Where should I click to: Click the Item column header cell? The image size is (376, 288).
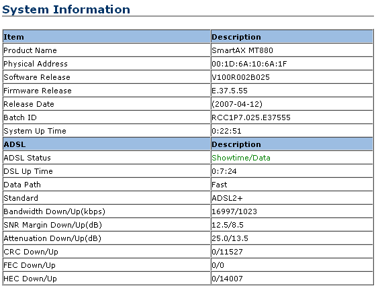(x=107, y=37)
